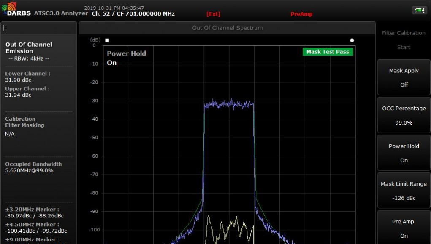Click the RBW: 4kHz label
Viewport: 431px width, 244px height.
coord(29,58)
